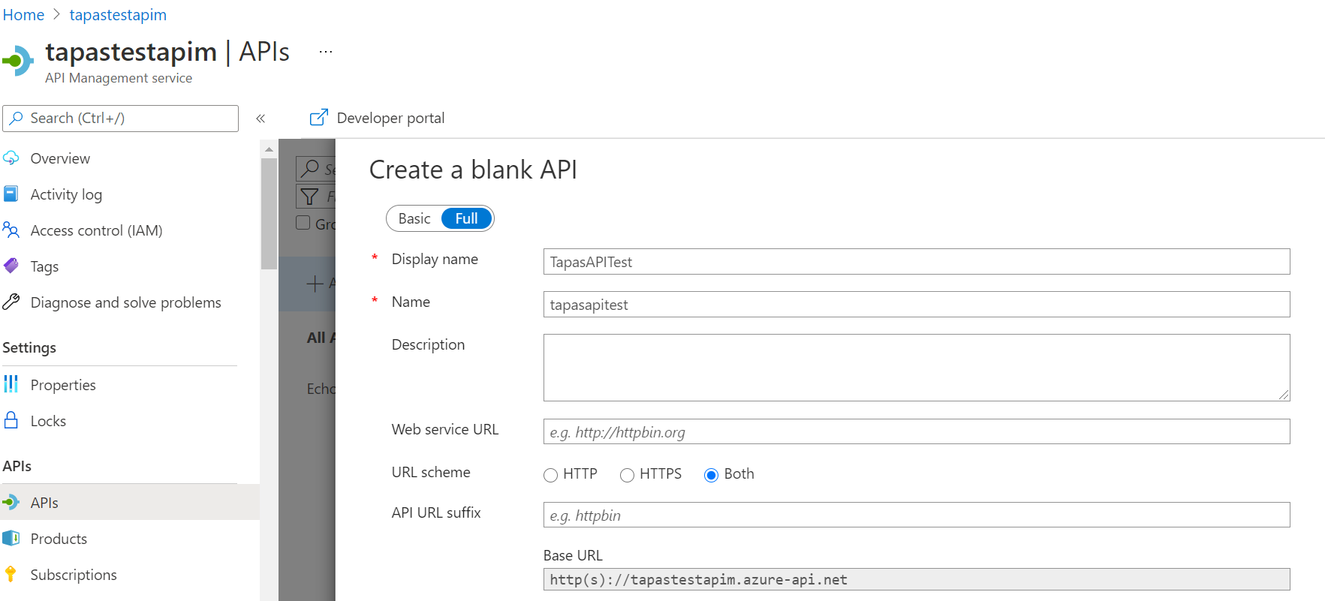Select HTTPS URL scheme
The width and height of the screenshot is (1325, 601).
tap(628, 475)
